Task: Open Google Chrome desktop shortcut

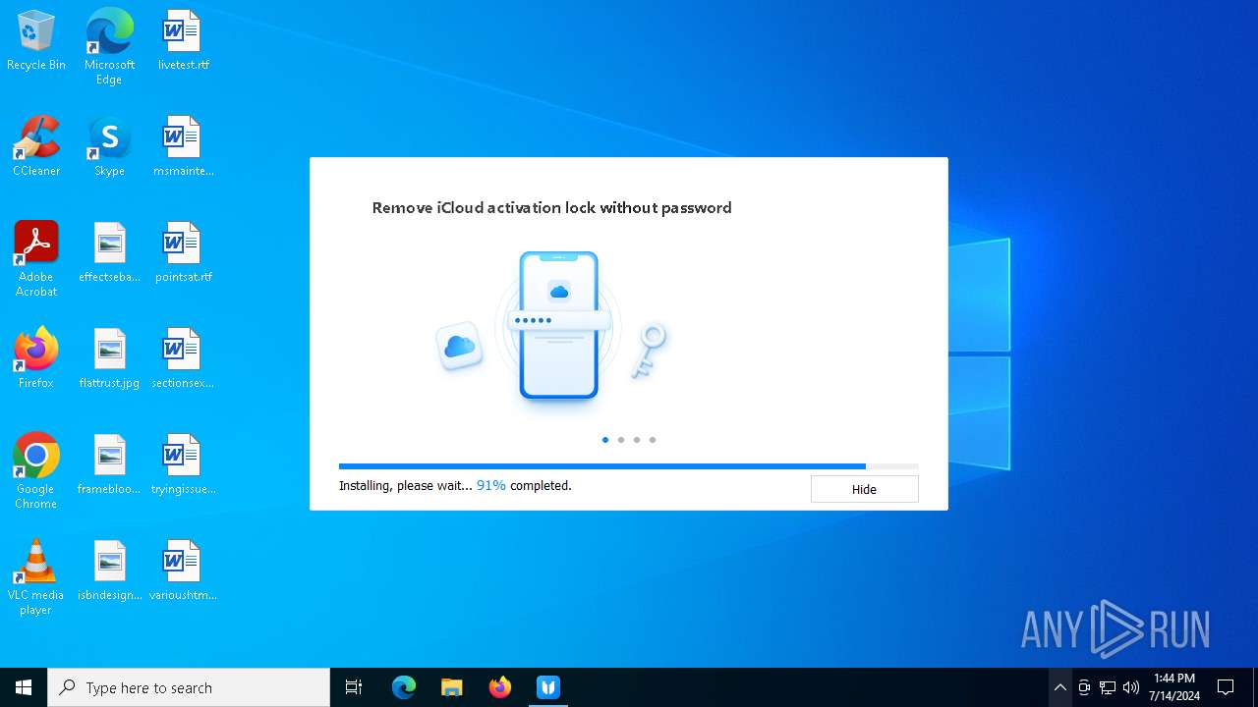Action: point(36,471)
